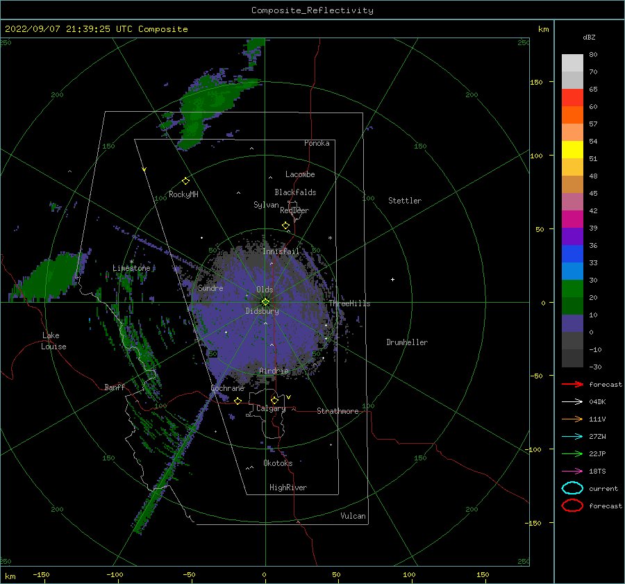Click yellow diamond marker below RedDeer
625x584 pixels.
(285, 226)
